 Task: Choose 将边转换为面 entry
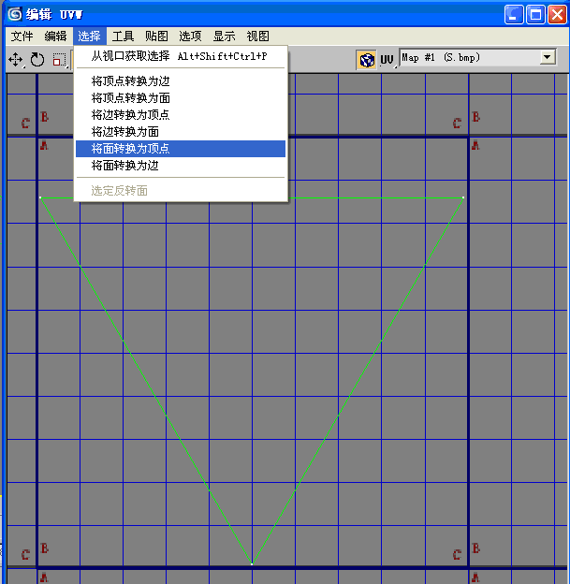pyautogui.click(x=181, y=131)
